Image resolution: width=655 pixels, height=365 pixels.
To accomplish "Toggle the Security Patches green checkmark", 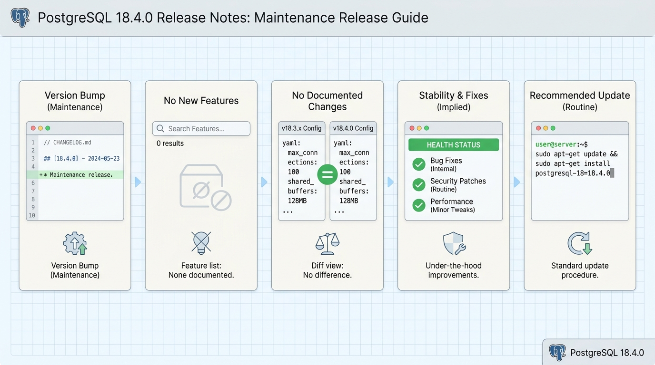I will click(419, 185).
